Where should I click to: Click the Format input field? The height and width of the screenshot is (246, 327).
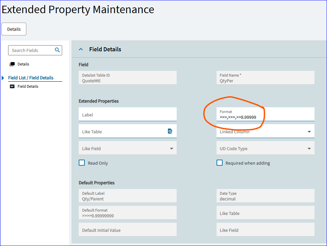(x=266, y=114)
